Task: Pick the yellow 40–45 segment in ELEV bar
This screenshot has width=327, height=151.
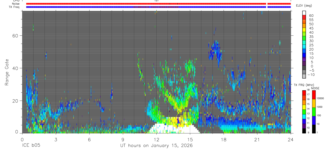Action: (x=304, y=30)
